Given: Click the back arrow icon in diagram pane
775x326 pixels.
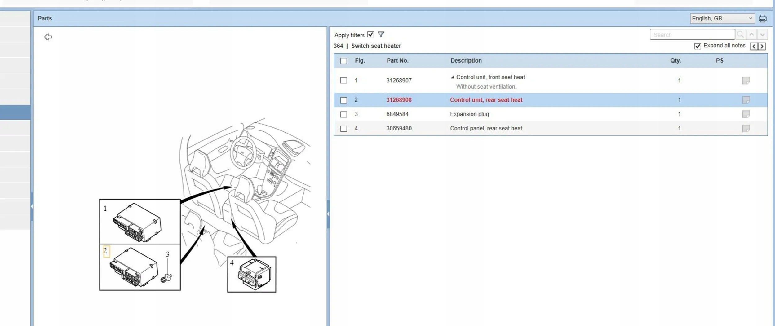Looking at the screenshot, I should [x=48, y=37].
